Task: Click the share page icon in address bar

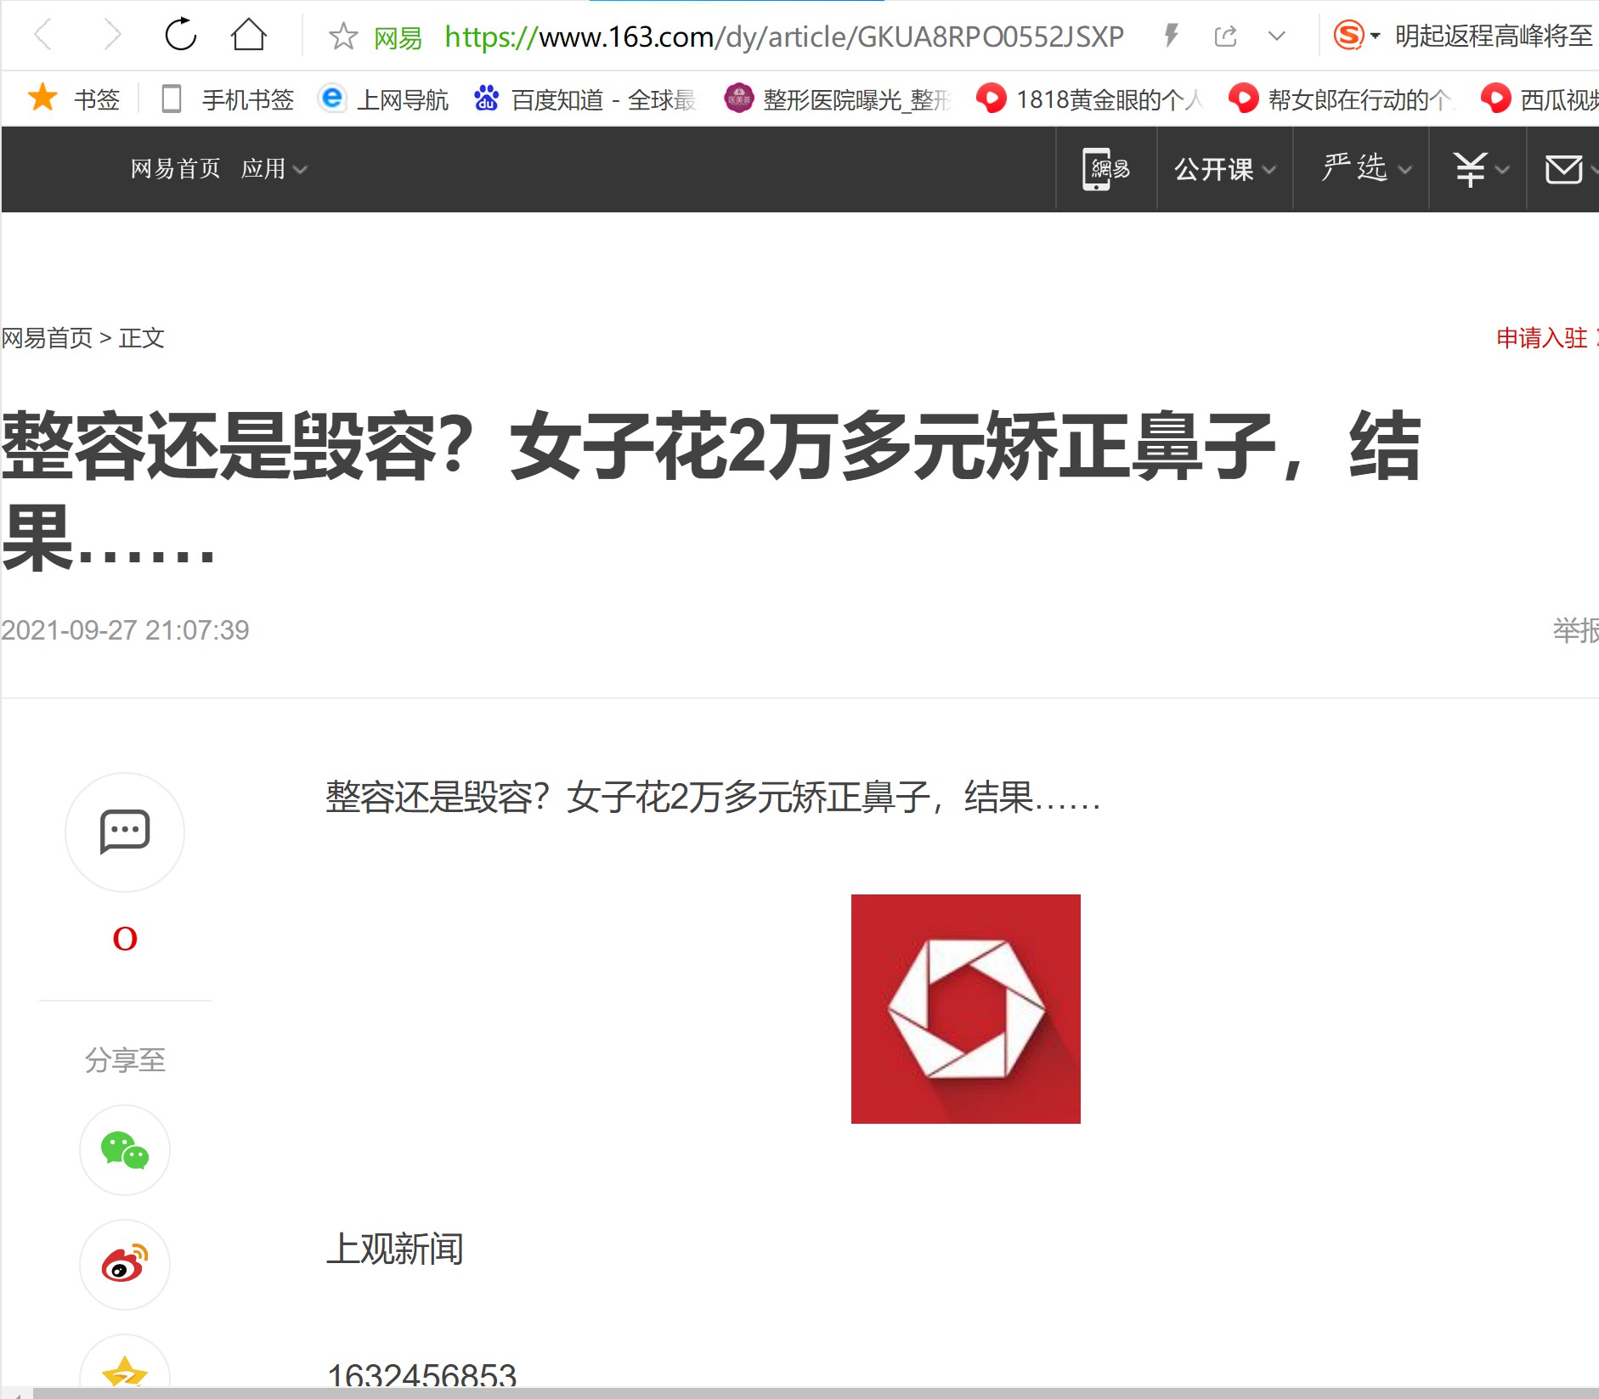Action: tap(1225, 36)
